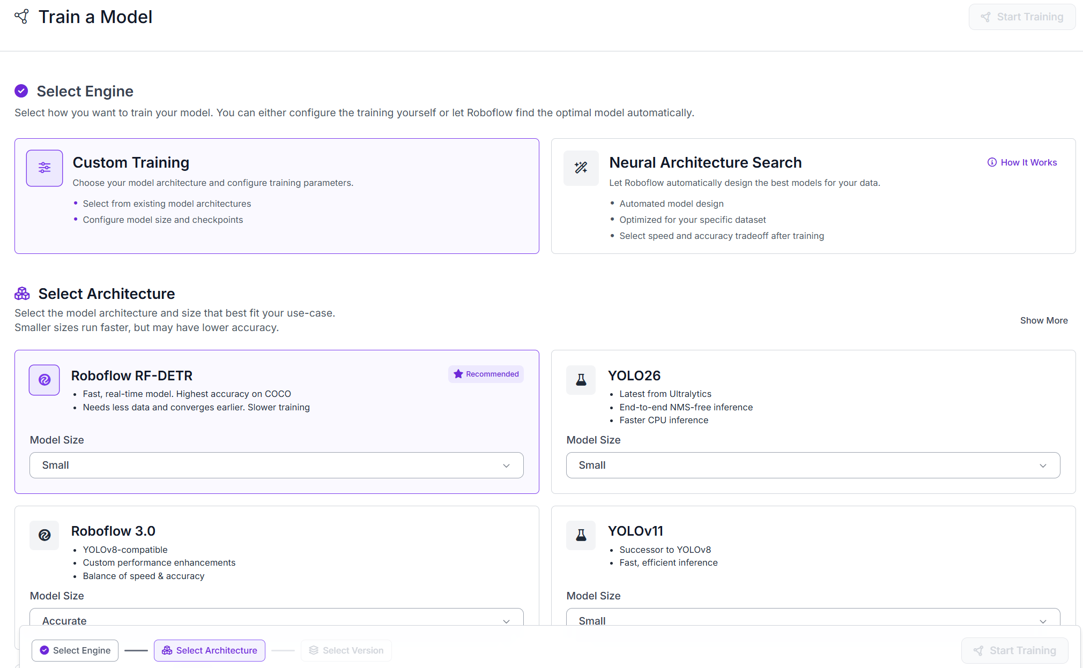Image resolution: width=1083 pixels, height=668 pixels.
Task: Click 'Balance of speed & accuracy' text
Action: coord(144,576)
